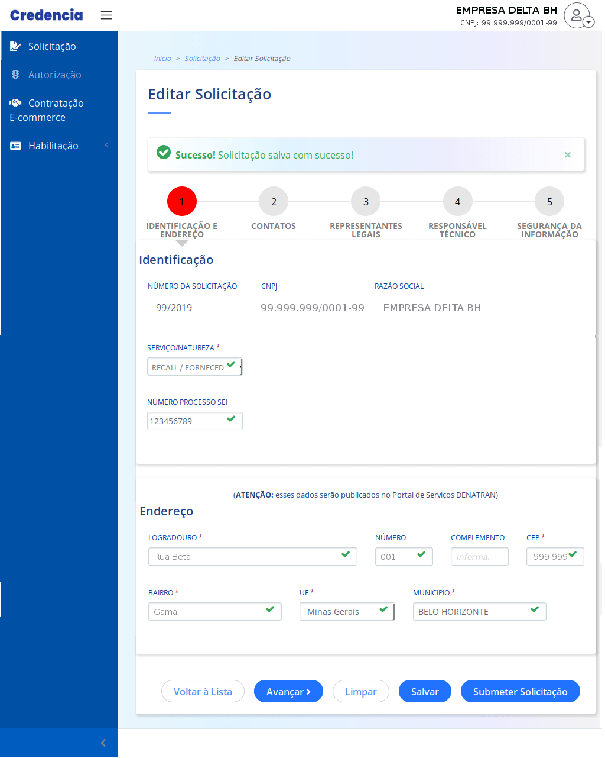
Task: Select step 5 Segurança da Informação circle
Action: [x=549, y=202]
